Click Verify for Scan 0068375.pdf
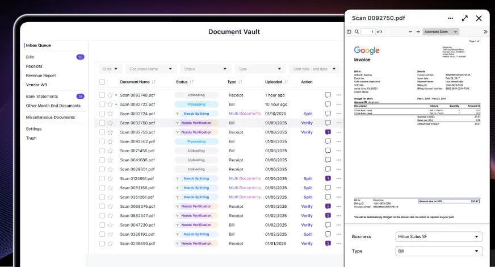 click(x=307, y=206)
